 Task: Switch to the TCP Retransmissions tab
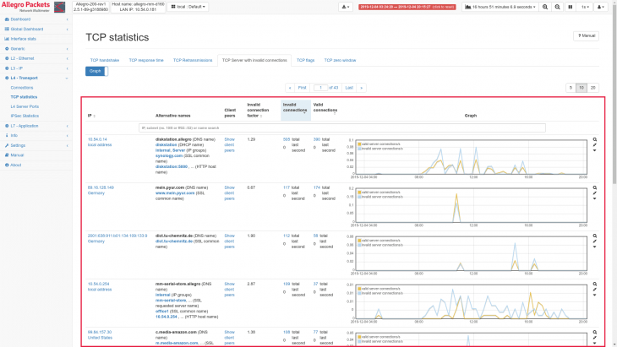(194, 61)
